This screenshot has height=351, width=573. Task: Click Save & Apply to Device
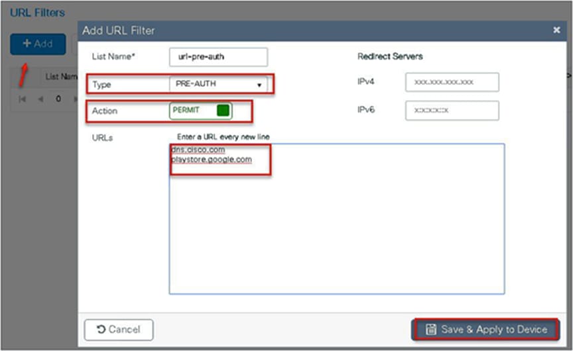(485, 330)
